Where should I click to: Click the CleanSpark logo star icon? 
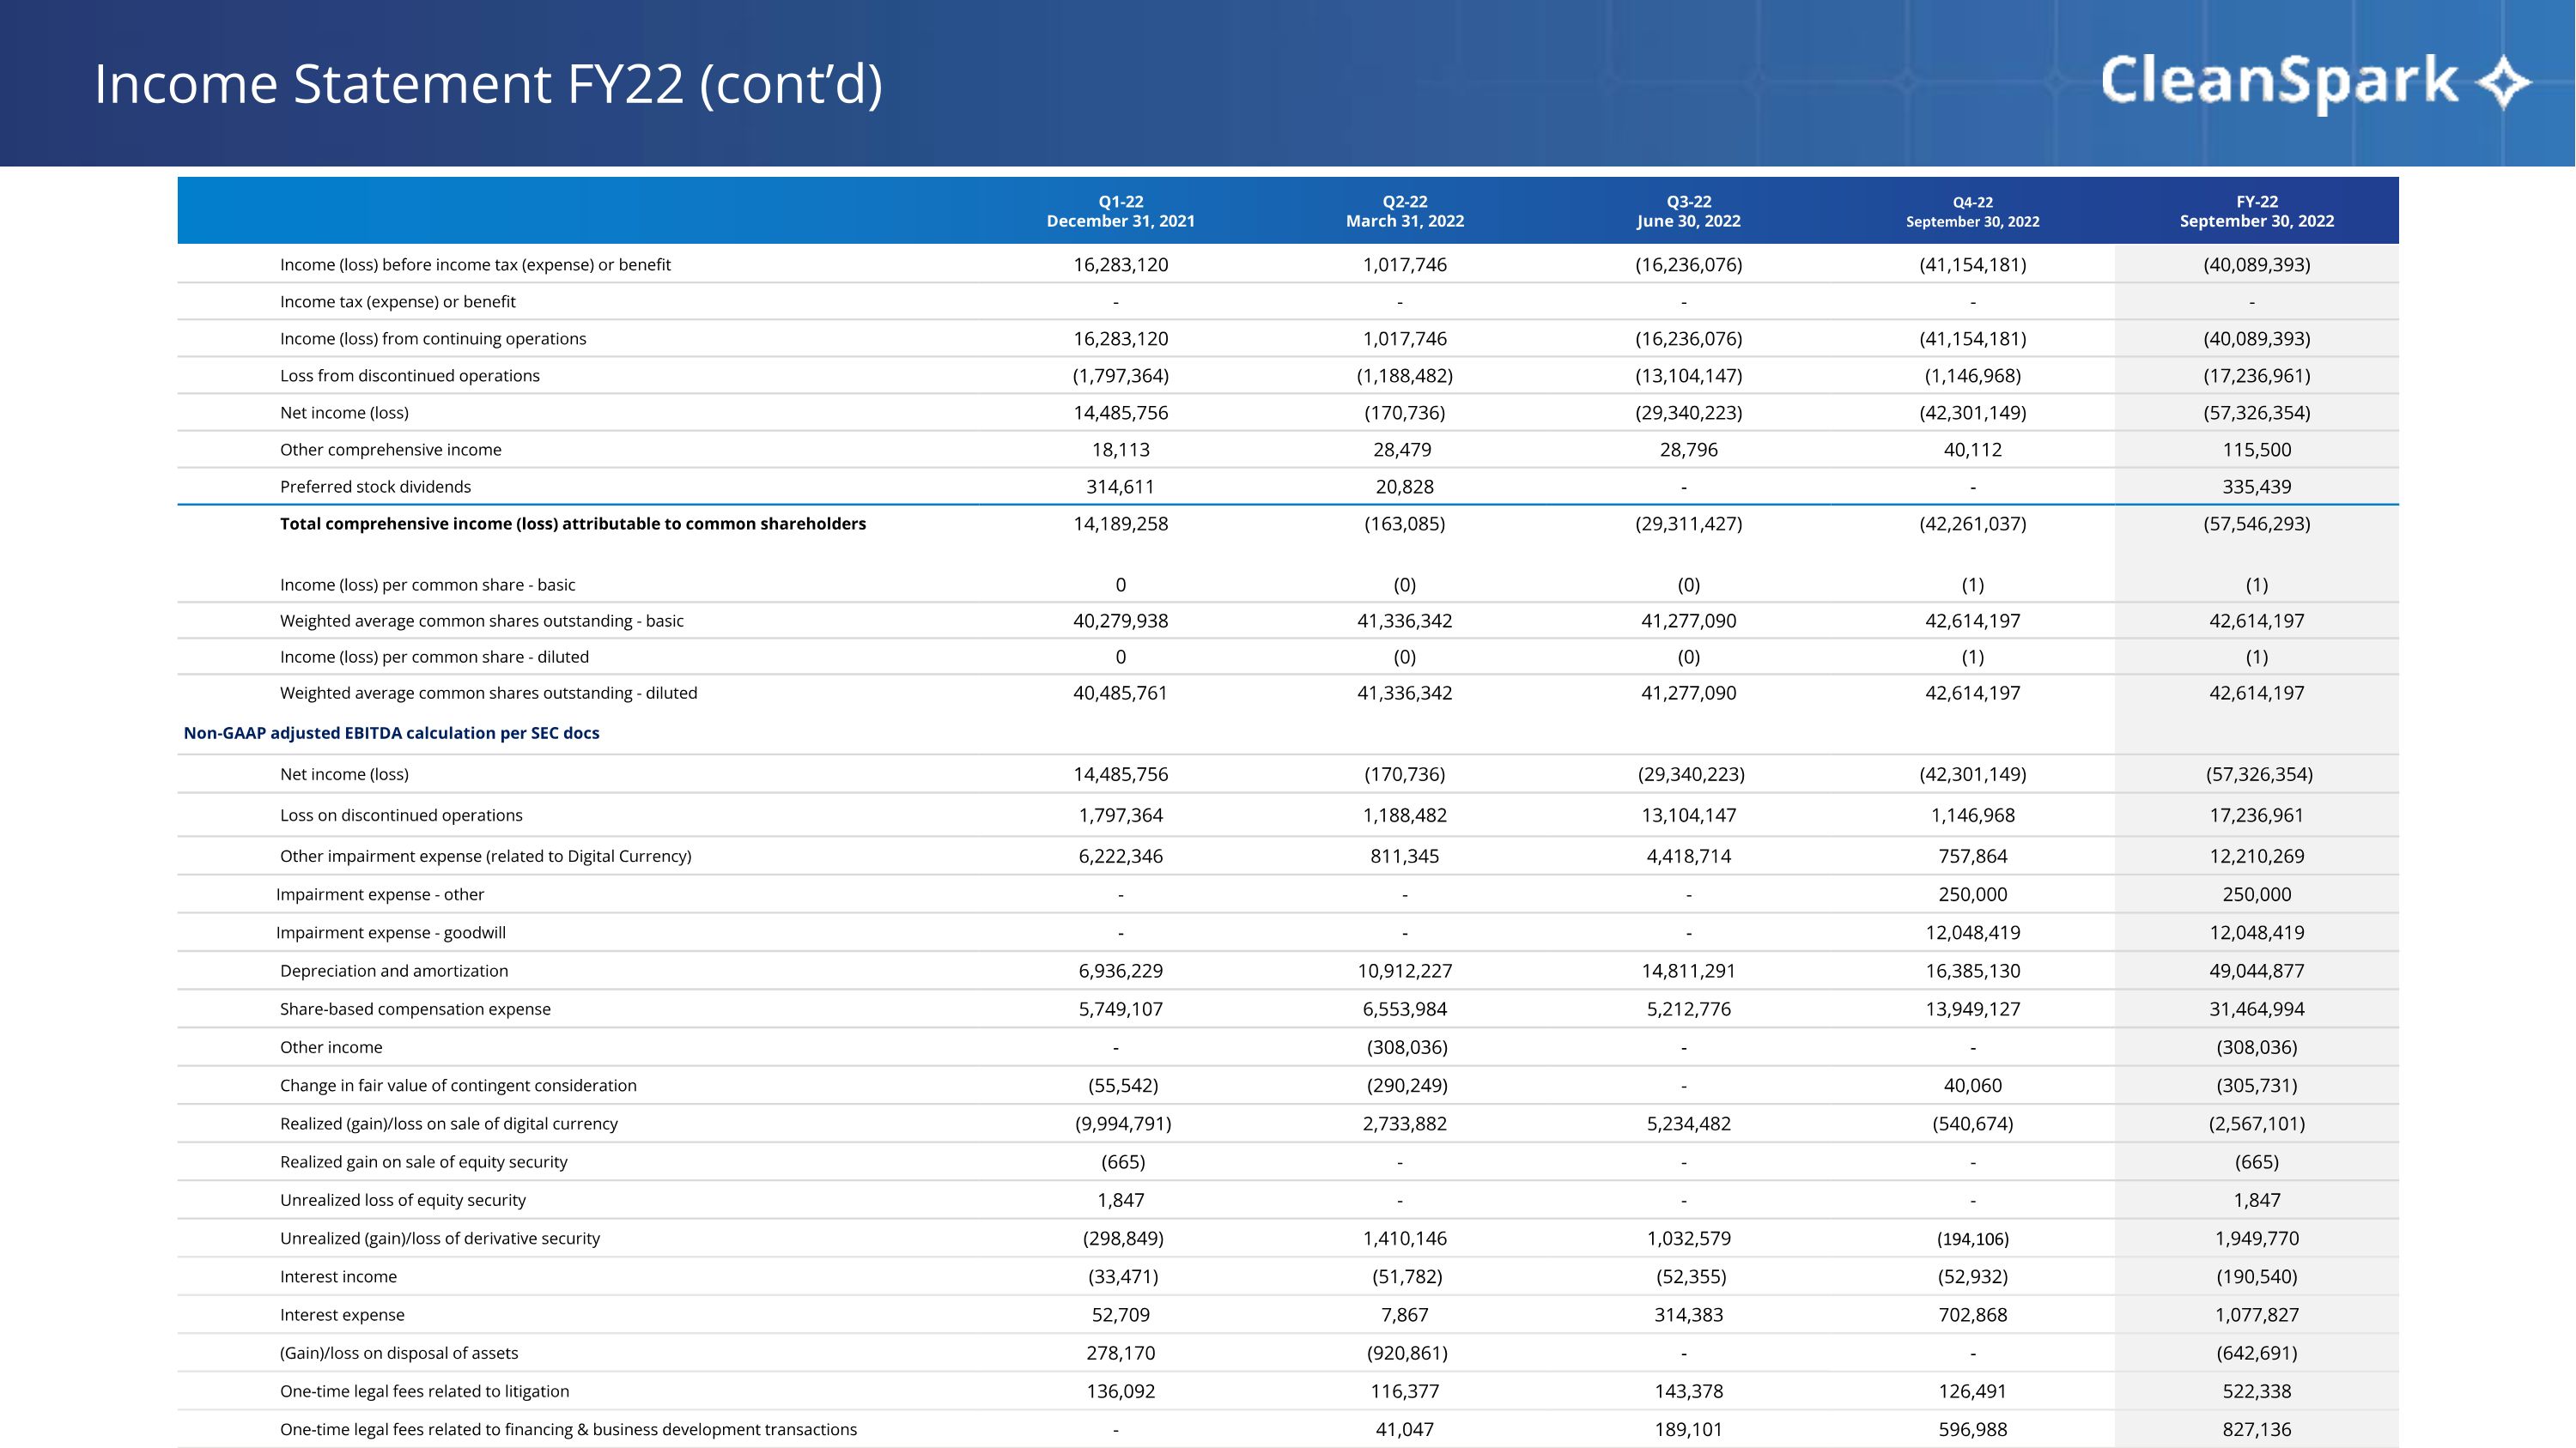pos(2502,82)
